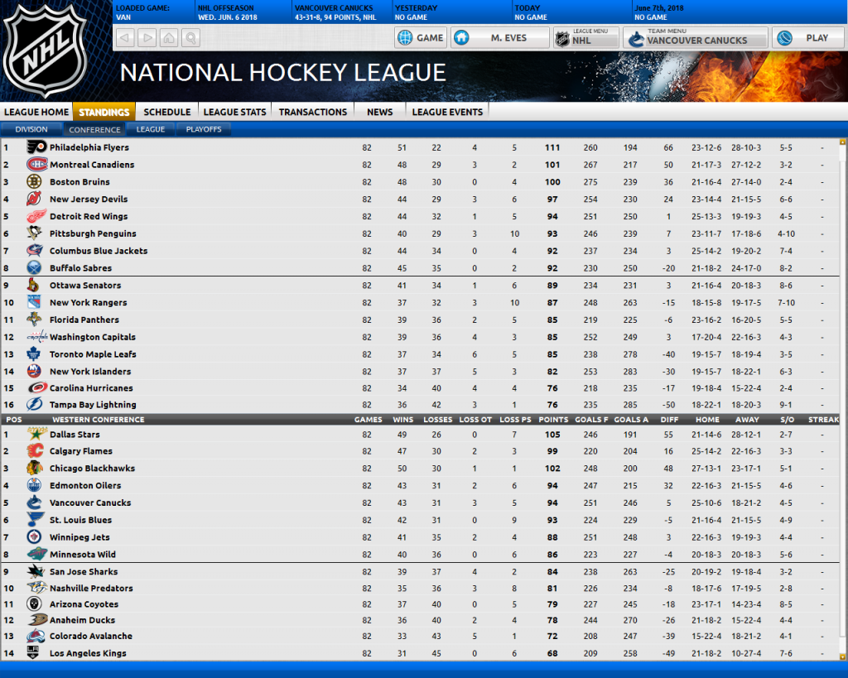Click Washington Capitals logo

tap(36, 337)
